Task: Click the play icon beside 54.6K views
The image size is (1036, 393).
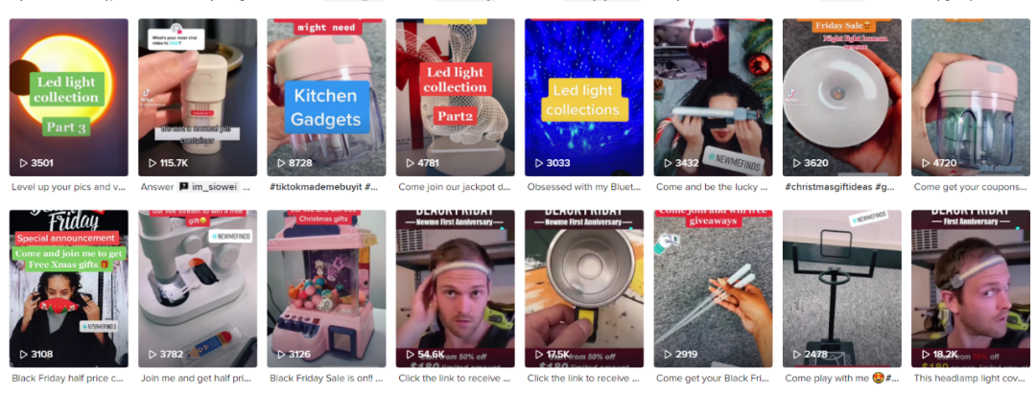Action: click(x=411, y=355)
